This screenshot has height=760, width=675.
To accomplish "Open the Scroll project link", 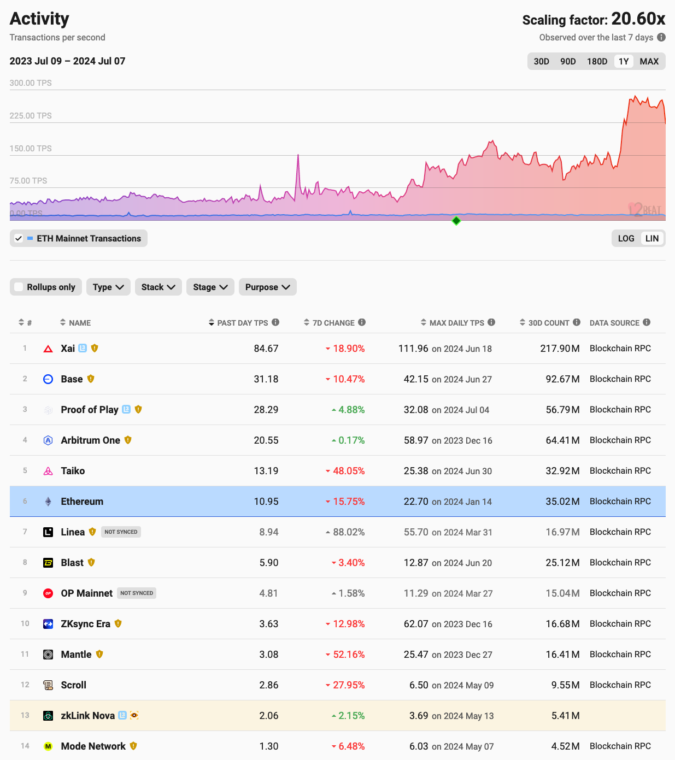I will coord(74,685).
